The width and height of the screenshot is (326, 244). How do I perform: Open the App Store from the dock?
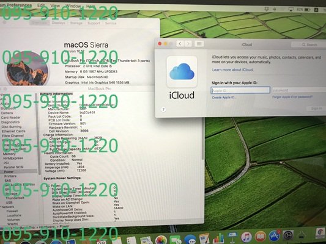275,235
